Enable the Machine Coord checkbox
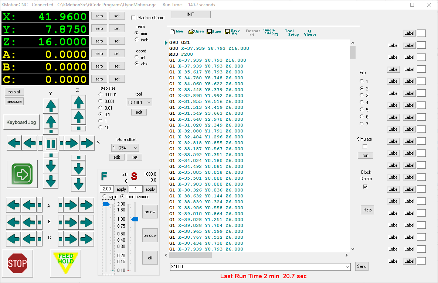Screen dimensions: 438x283 point(133,18)
